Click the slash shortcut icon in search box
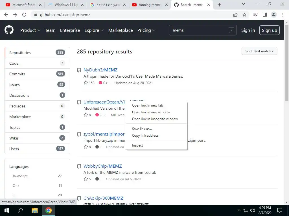This screenshot has height=216, width=289. pos(231,30)
